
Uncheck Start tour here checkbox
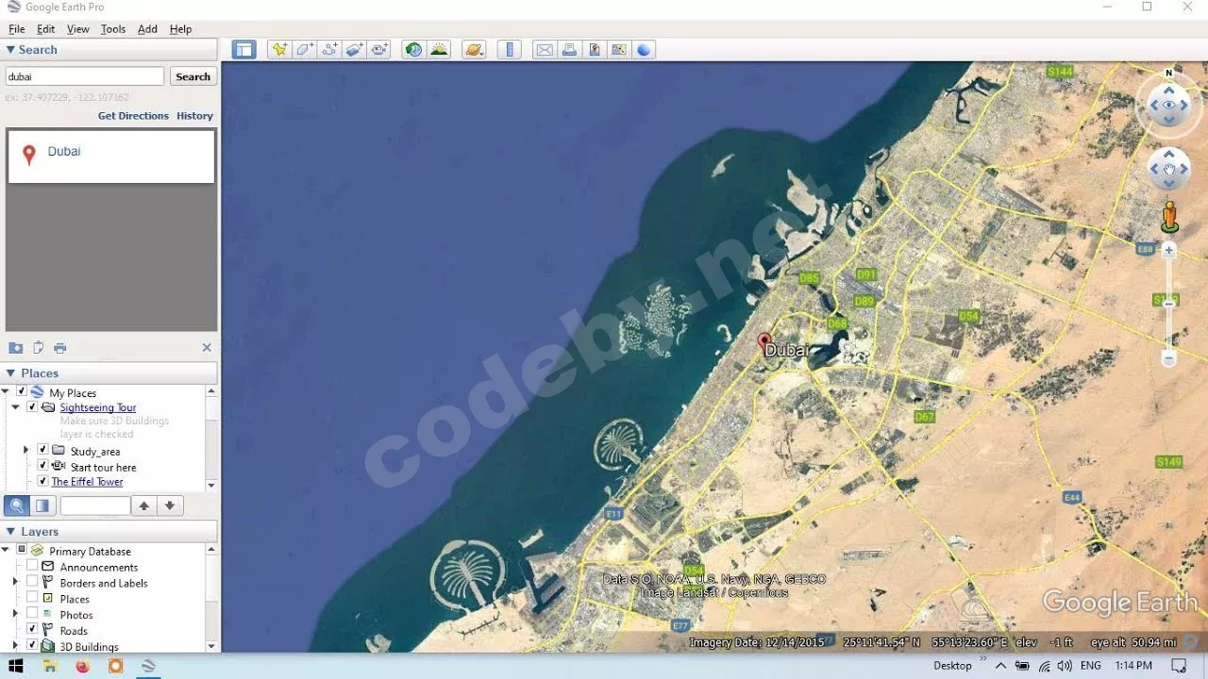click(42, 466)
